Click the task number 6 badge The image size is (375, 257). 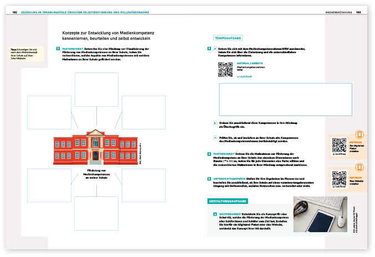tap(215, 213)
